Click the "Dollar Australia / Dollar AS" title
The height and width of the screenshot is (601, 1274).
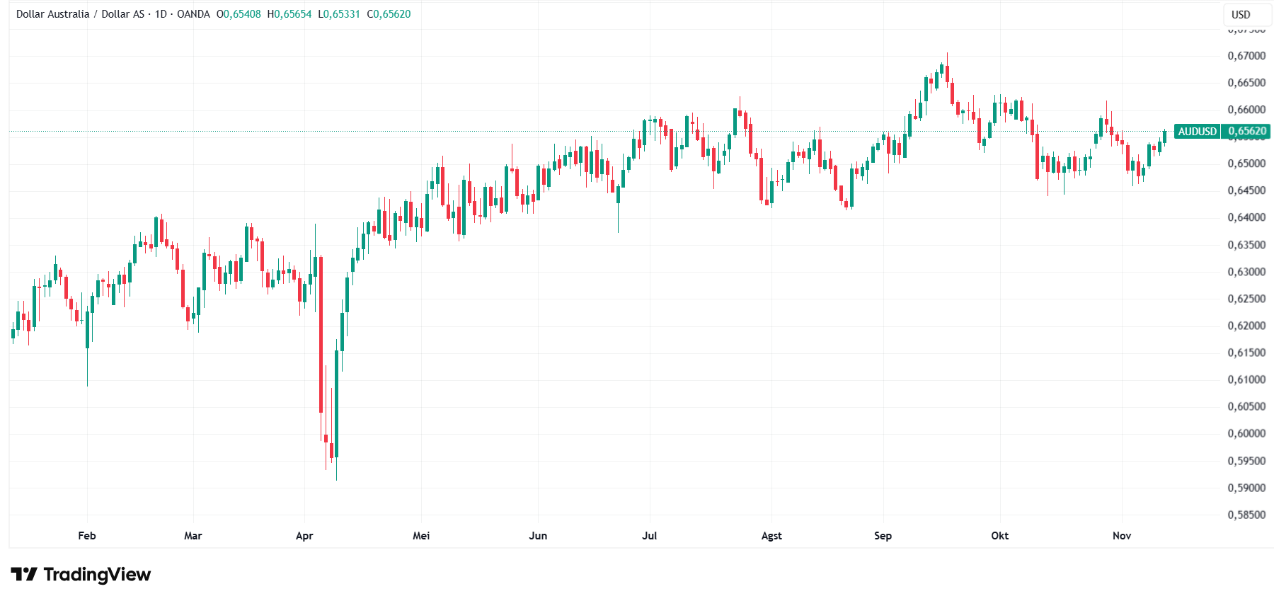pyautogui.click(x=80, y=14)
